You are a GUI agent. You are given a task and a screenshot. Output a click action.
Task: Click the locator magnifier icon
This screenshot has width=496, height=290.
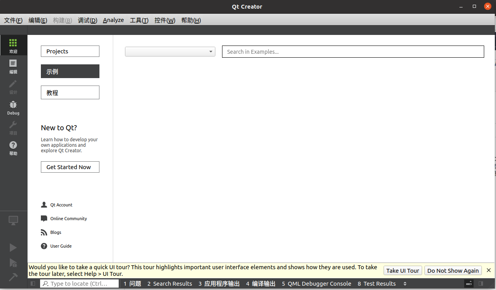46,284
